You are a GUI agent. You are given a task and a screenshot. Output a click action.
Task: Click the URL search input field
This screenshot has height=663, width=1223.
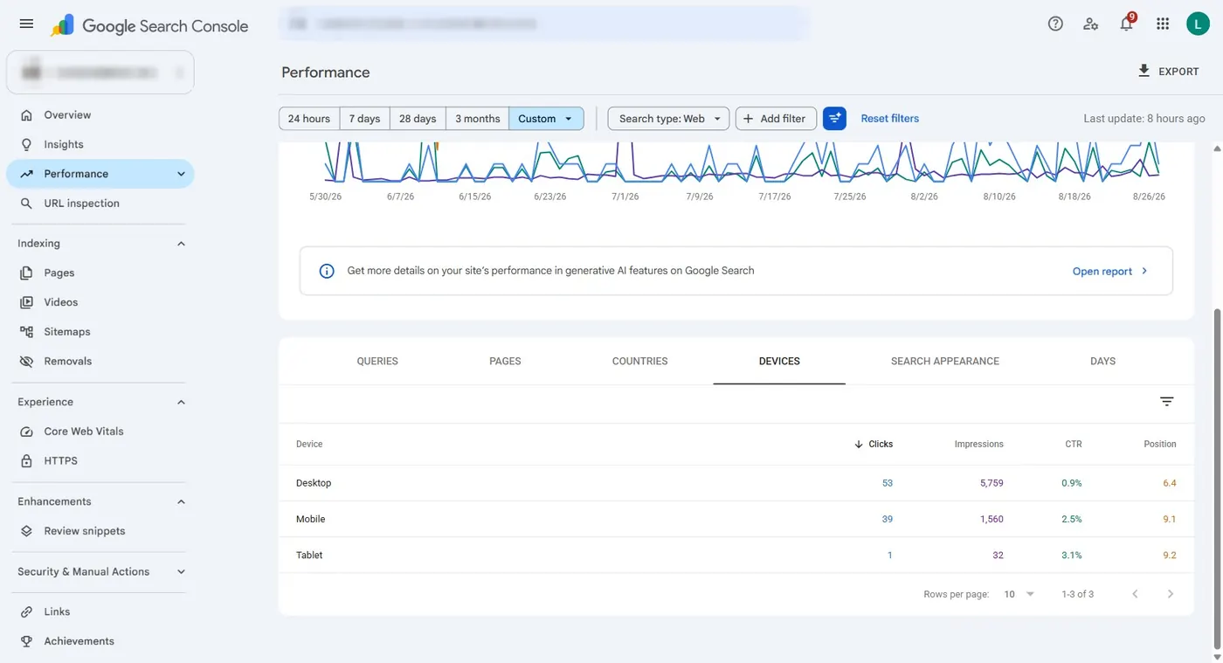543,24
